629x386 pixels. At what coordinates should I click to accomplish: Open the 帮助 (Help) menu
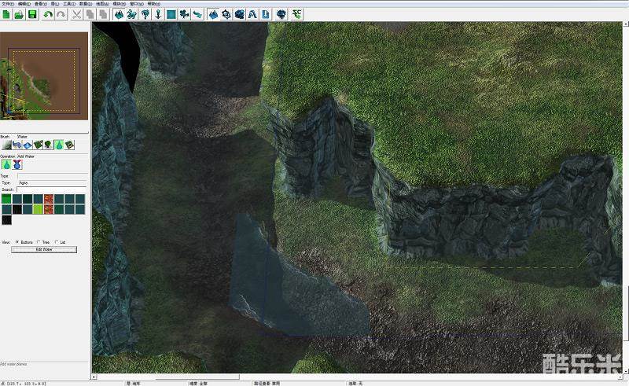click(x=155, y=3)
